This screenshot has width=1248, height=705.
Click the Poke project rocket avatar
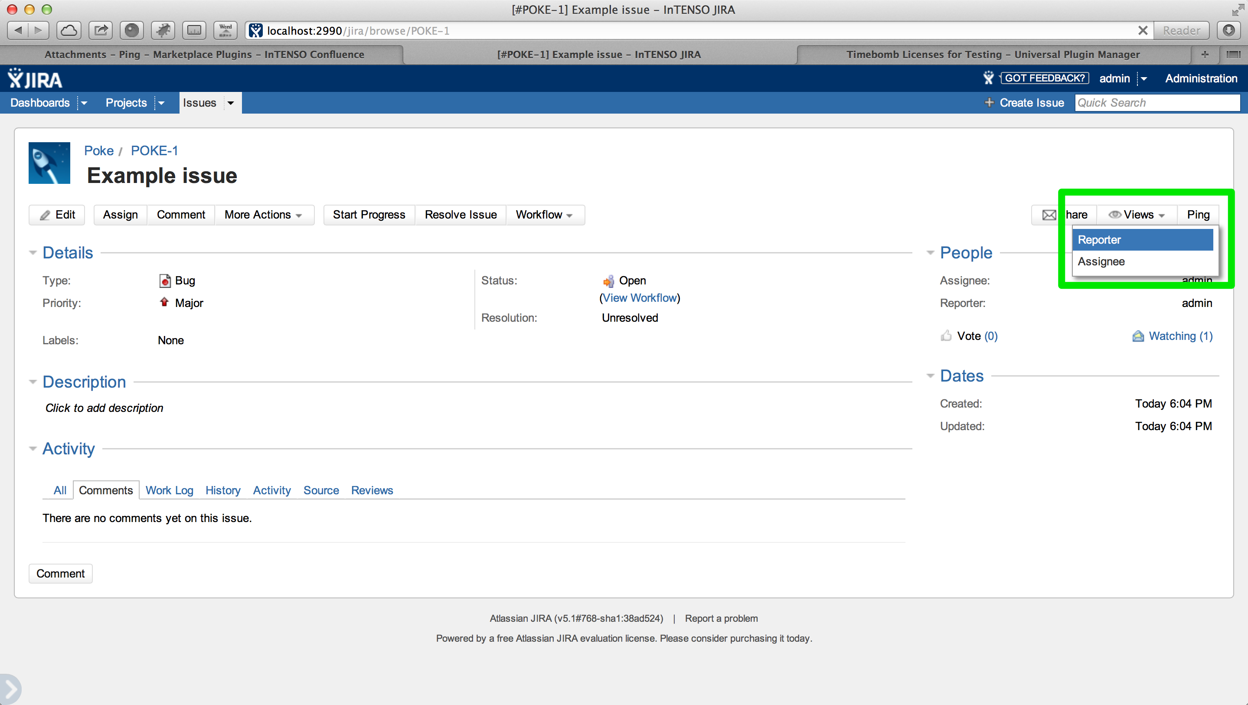(x=49, y=163)
